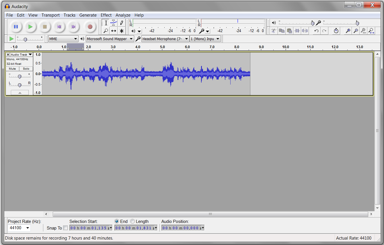Select the Draw (pencil) tool
This screenshot has width=384, height=245.
pos(122,23)
